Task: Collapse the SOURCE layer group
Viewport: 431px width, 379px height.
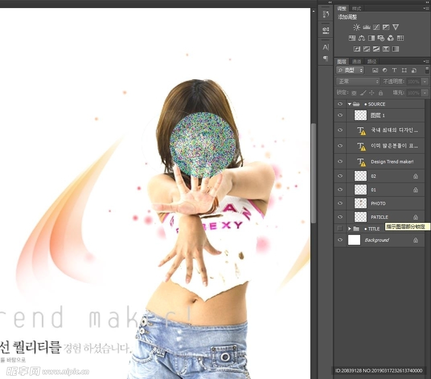Action: pyautogui.click(x=349, y=104)
